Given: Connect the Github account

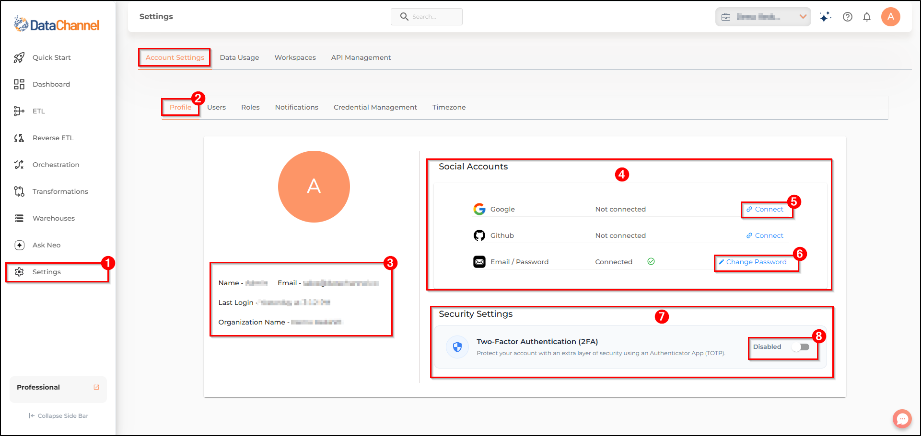Looking at the screenshot, I should pos(765,235).
